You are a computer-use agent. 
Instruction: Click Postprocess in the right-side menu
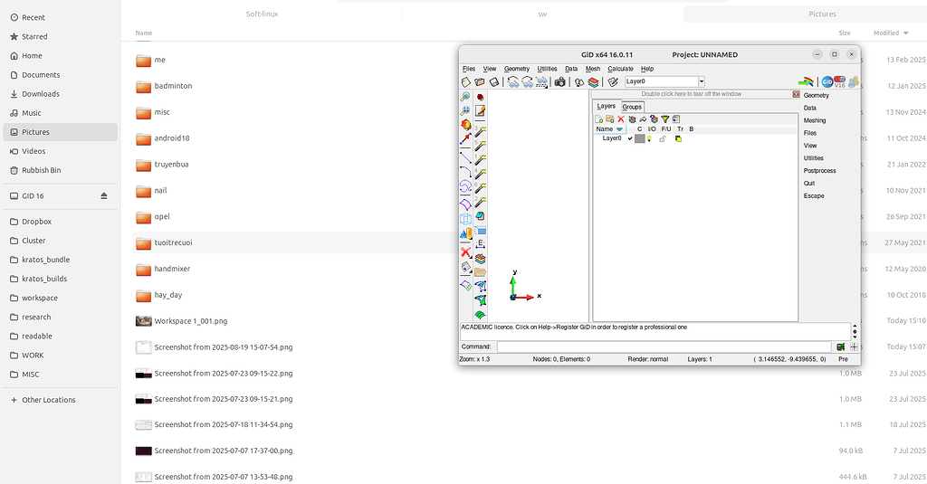819,170
